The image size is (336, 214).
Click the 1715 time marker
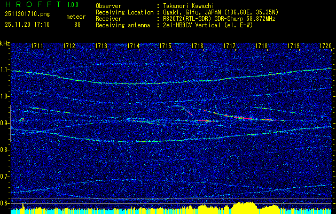(165, 47)
